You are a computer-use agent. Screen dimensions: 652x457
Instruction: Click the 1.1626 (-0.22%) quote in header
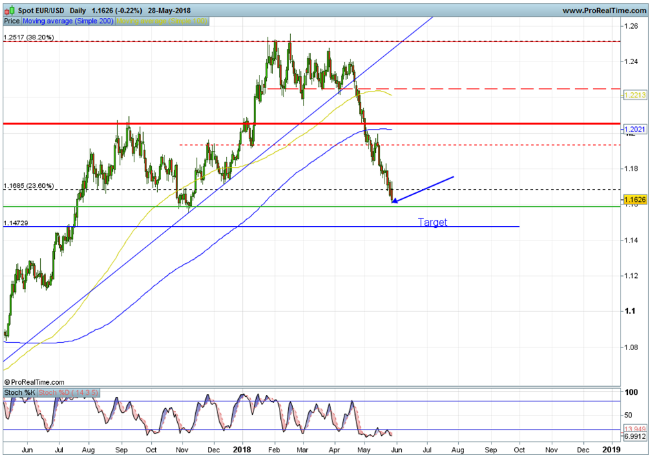(x=117, y=11)
